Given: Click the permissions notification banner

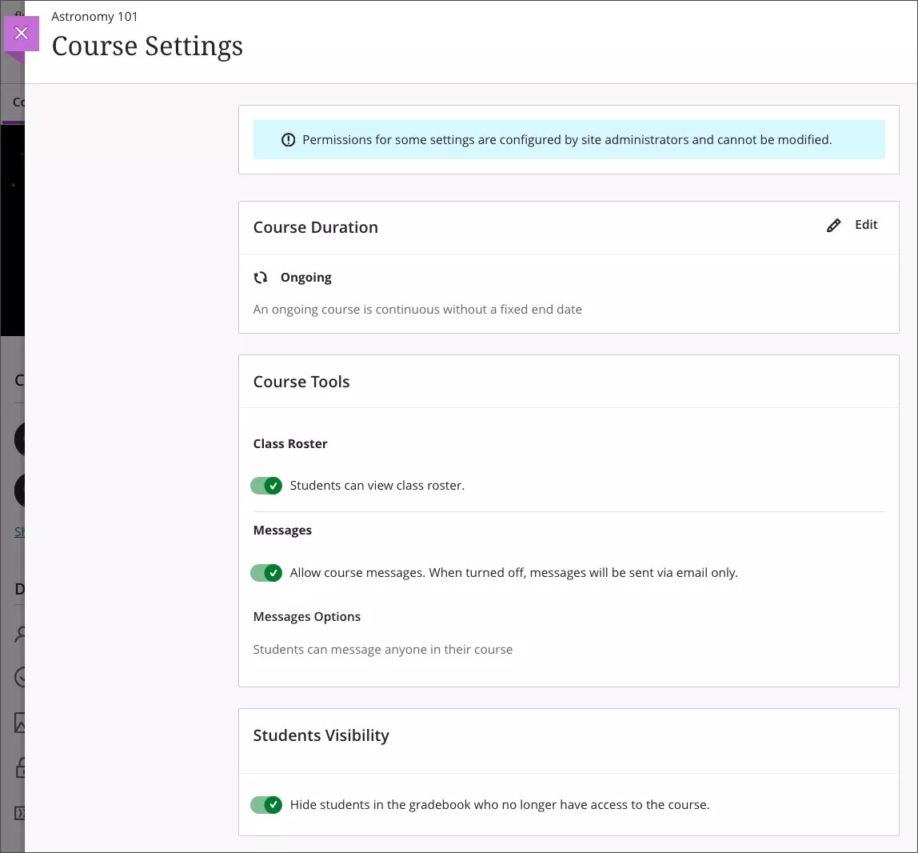Looking at the screenshot, I should click(569, 139).
